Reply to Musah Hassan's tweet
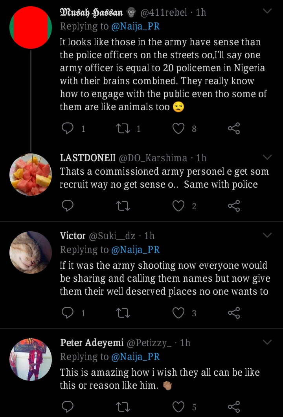 tap(68, 128)
